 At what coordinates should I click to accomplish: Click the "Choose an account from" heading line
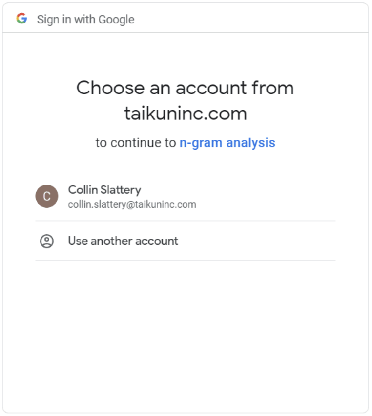(185, 88)
